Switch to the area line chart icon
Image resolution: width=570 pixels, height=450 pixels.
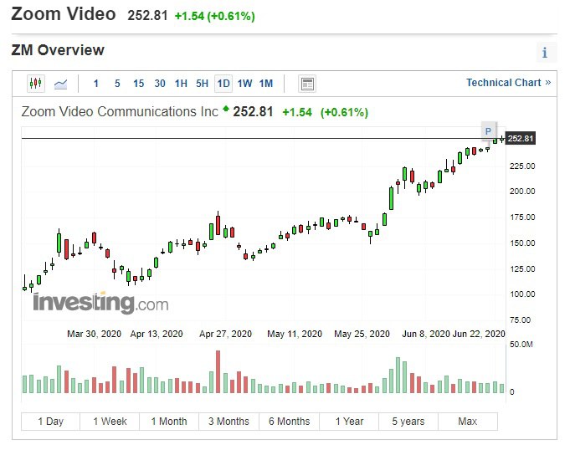coord(61,84)
